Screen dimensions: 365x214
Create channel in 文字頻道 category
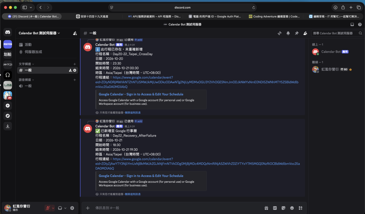pyautogui.click(x=75, y=64)
